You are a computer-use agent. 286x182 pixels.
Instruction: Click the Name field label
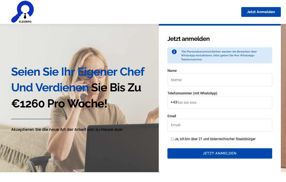tap(172, 71)
